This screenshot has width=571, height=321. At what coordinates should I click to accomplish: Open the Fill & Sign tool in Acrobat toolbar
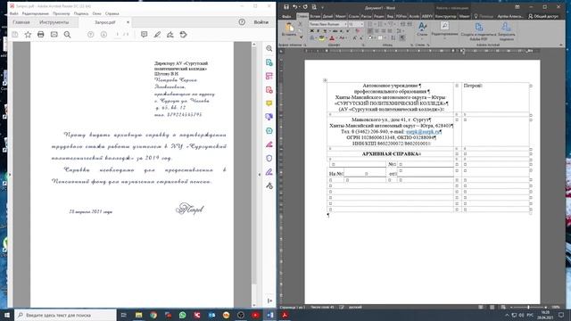(x=170, y=35)
